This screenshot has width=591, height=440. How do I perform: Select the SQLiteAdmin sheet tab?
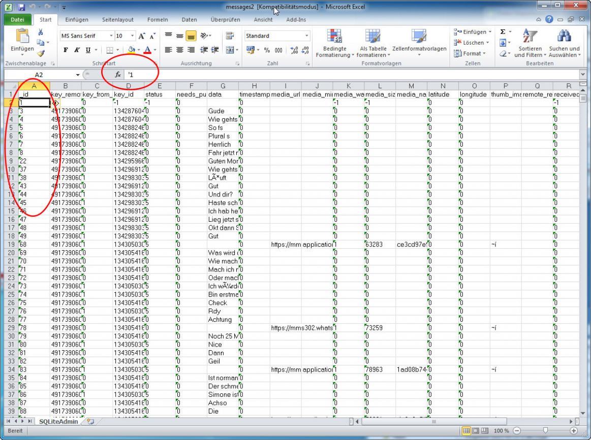pos(58,422)
